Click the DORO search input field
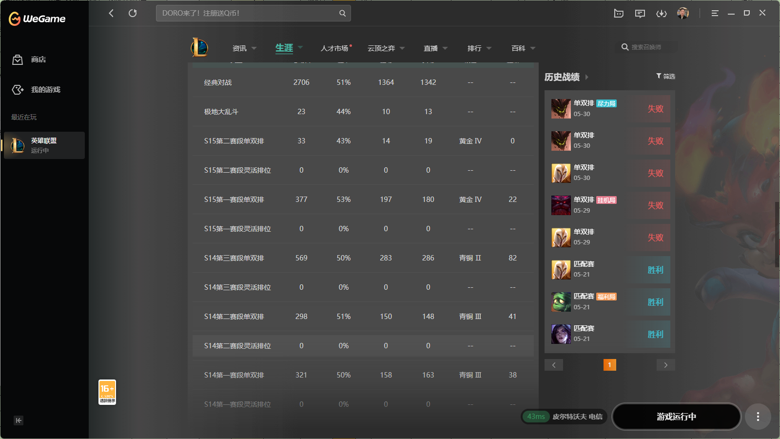Viewport: 780px width, 439px height. (253, 13)
